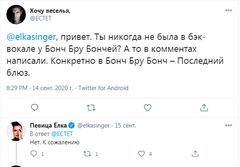Click the blue verified badge beside Певица Ёлка

click(71, 125)
